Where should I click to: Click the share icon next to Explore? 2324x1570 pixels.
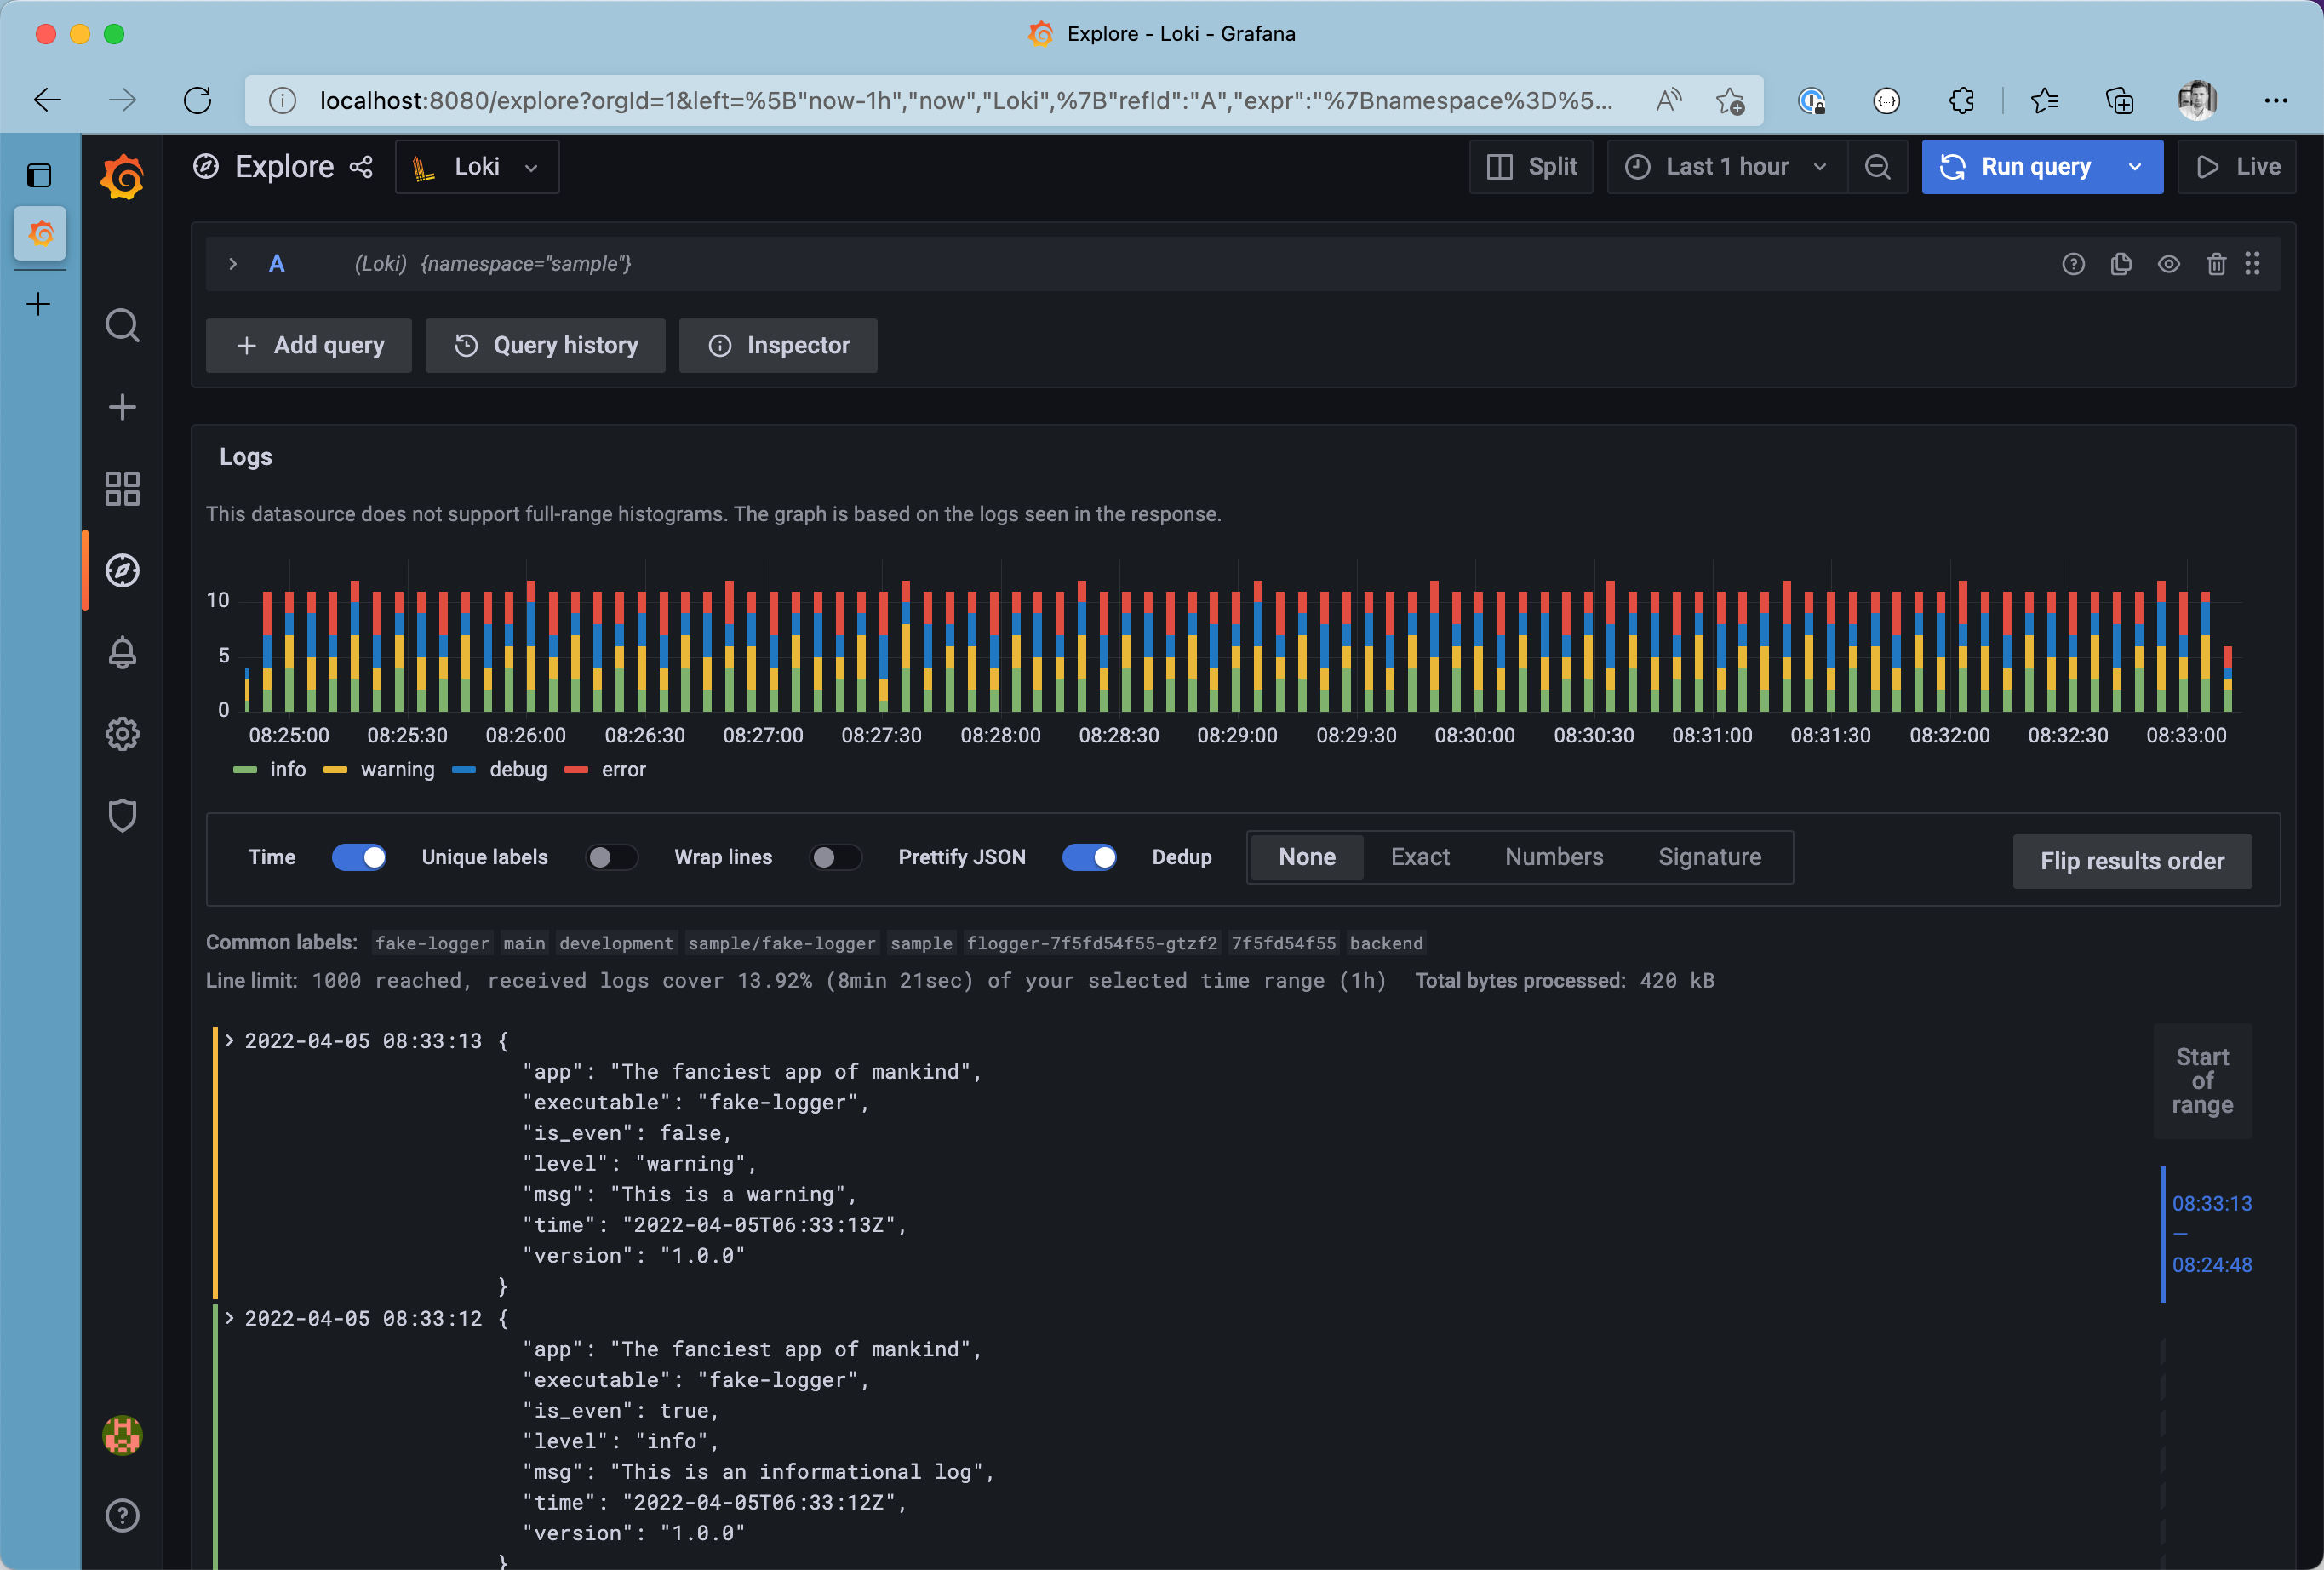click(361, 167)
